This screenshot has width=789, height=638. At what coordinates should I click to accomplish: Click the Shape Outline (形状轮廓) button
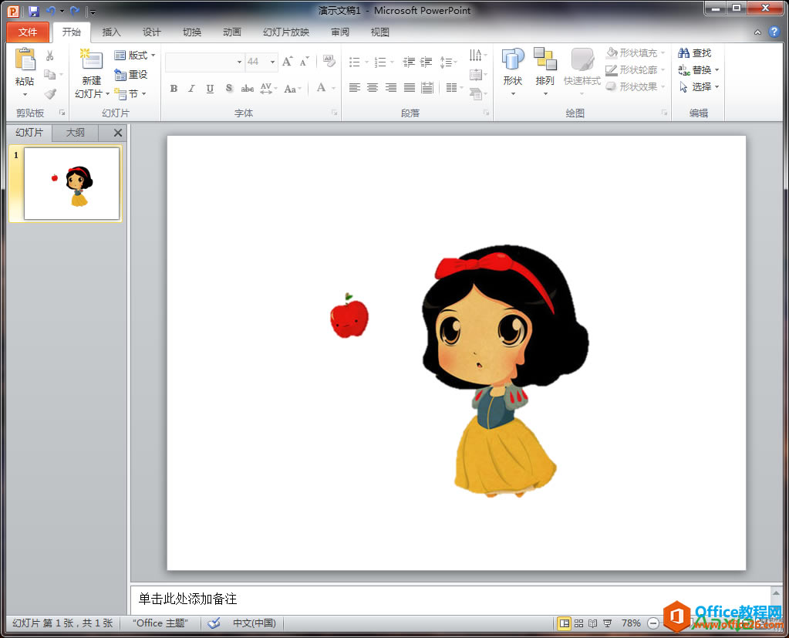pos(636,69)
